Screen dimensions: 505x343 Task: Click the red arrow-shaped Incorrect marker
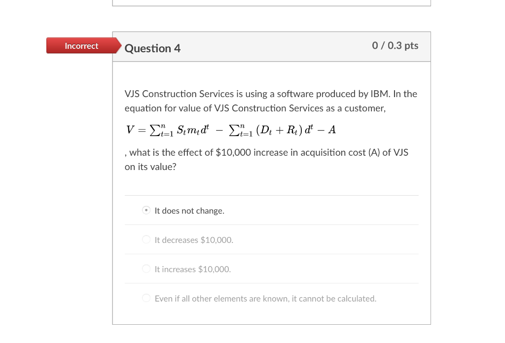[81, 45]
